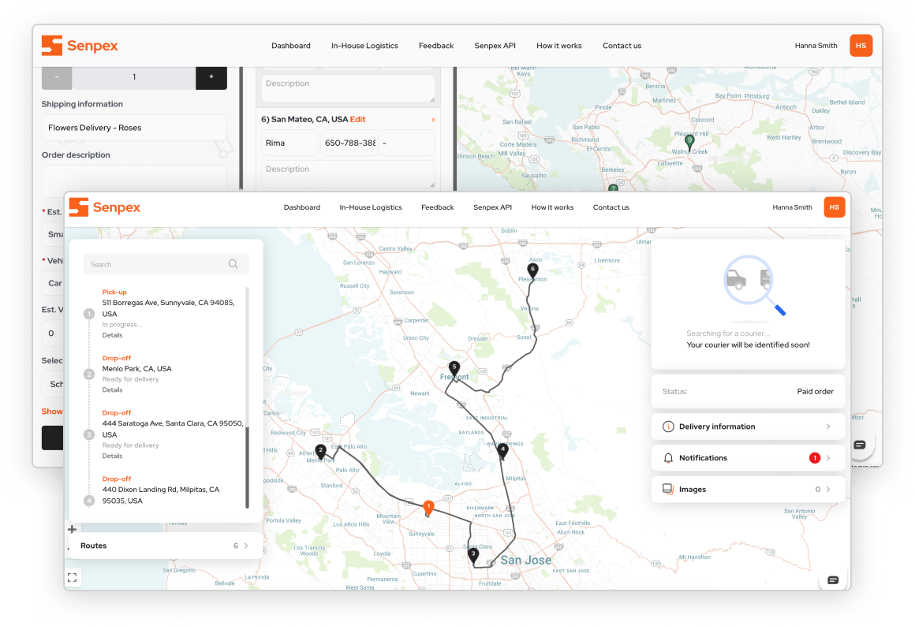The height and width of the screenshot is (626, 915).
Task: Click the red x to remove San Mateo stop
Action: [x=433, y=120]
